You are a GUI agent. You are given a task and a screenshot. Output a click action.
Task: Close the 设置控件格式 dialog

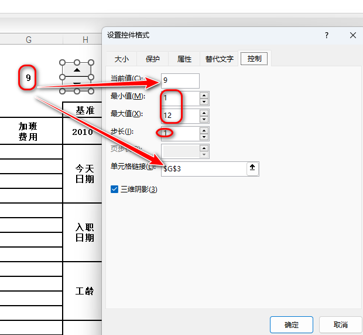pyautogui.click(x=353, y=35)
